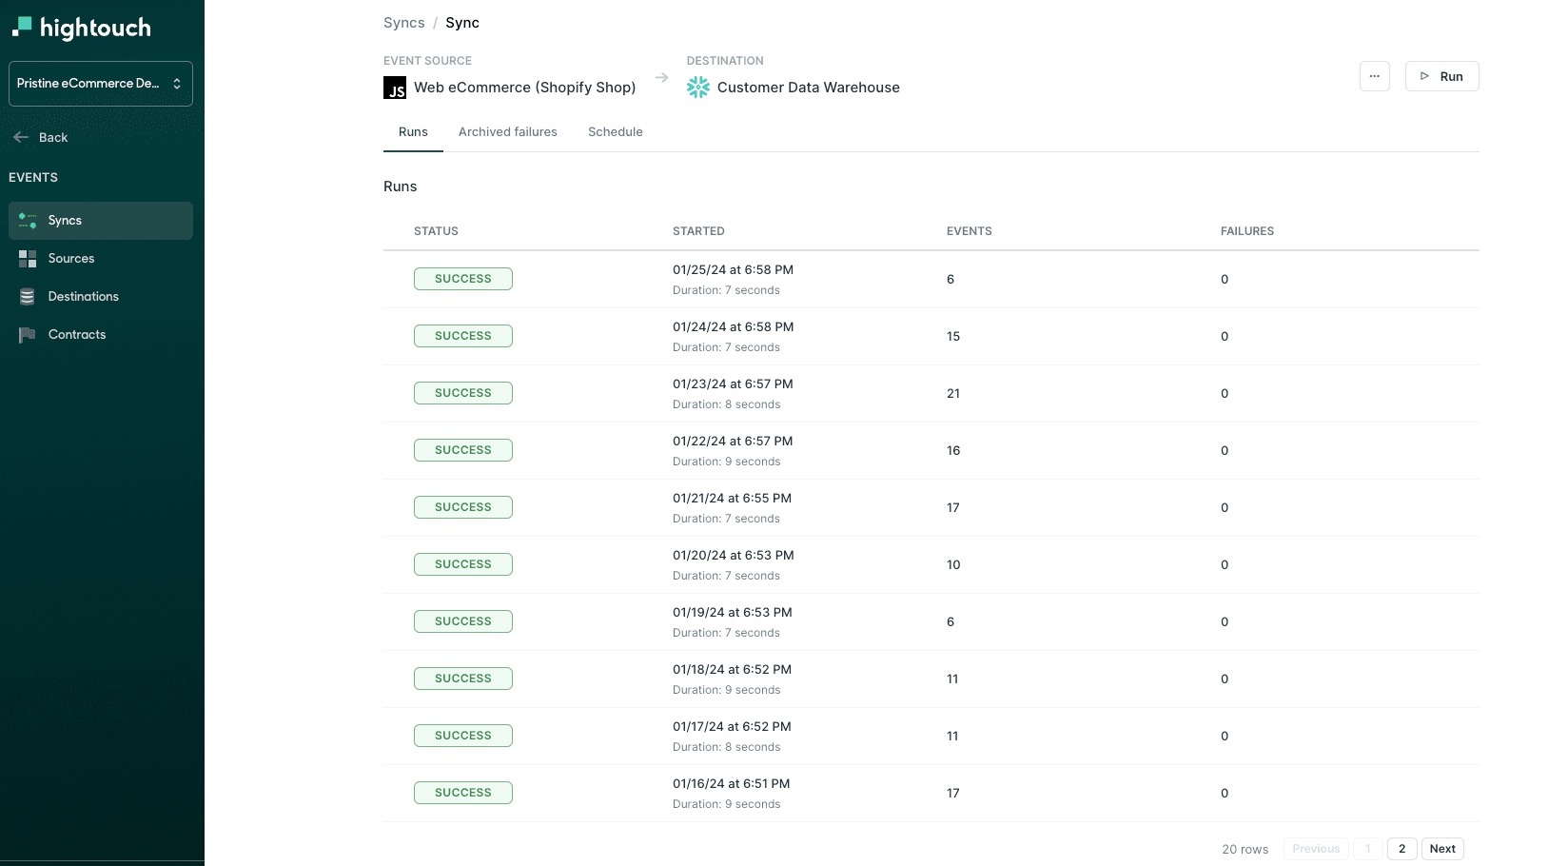Open the Destinations sidebar item
1568x866 pixels.
83,296
